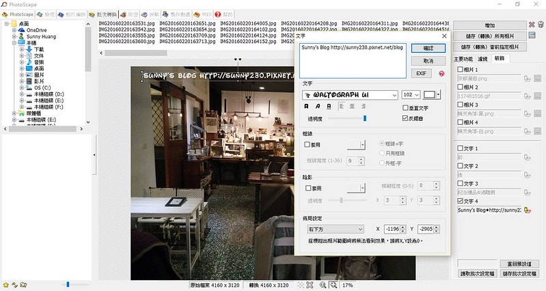Apply bold style to the text
Screen dimensions: 546x291
(305, 107)
